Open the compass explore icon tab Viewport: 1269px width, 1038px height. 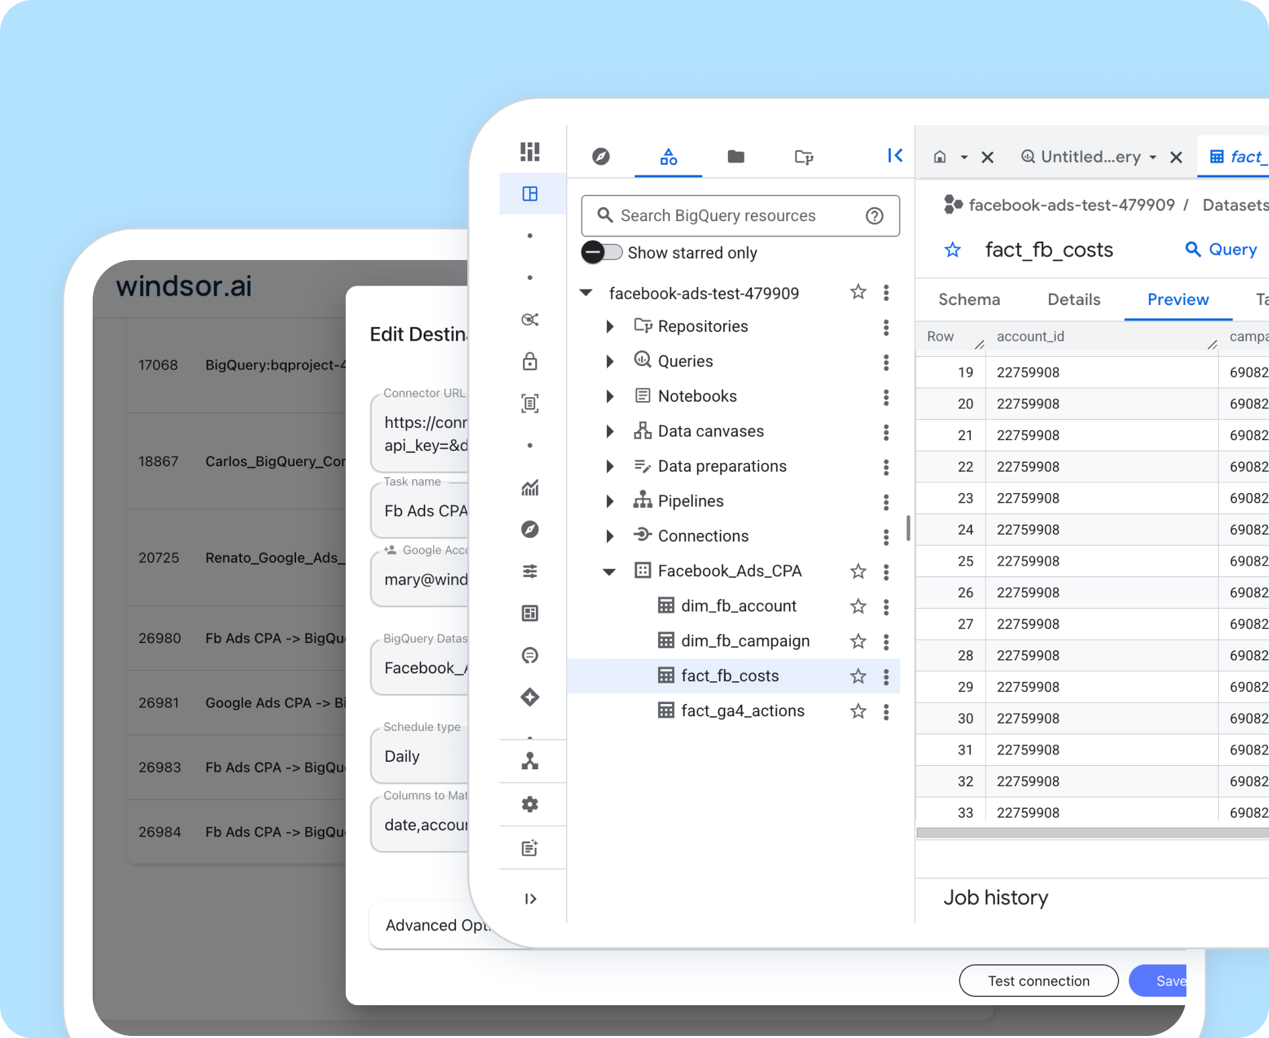[601, 157]
